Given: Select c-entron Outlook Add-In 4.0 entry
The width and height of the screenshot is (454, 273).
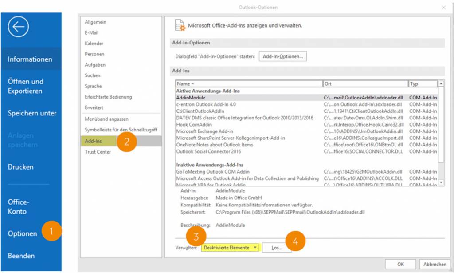Looking at the screenshot, I should tap(206, 104).
